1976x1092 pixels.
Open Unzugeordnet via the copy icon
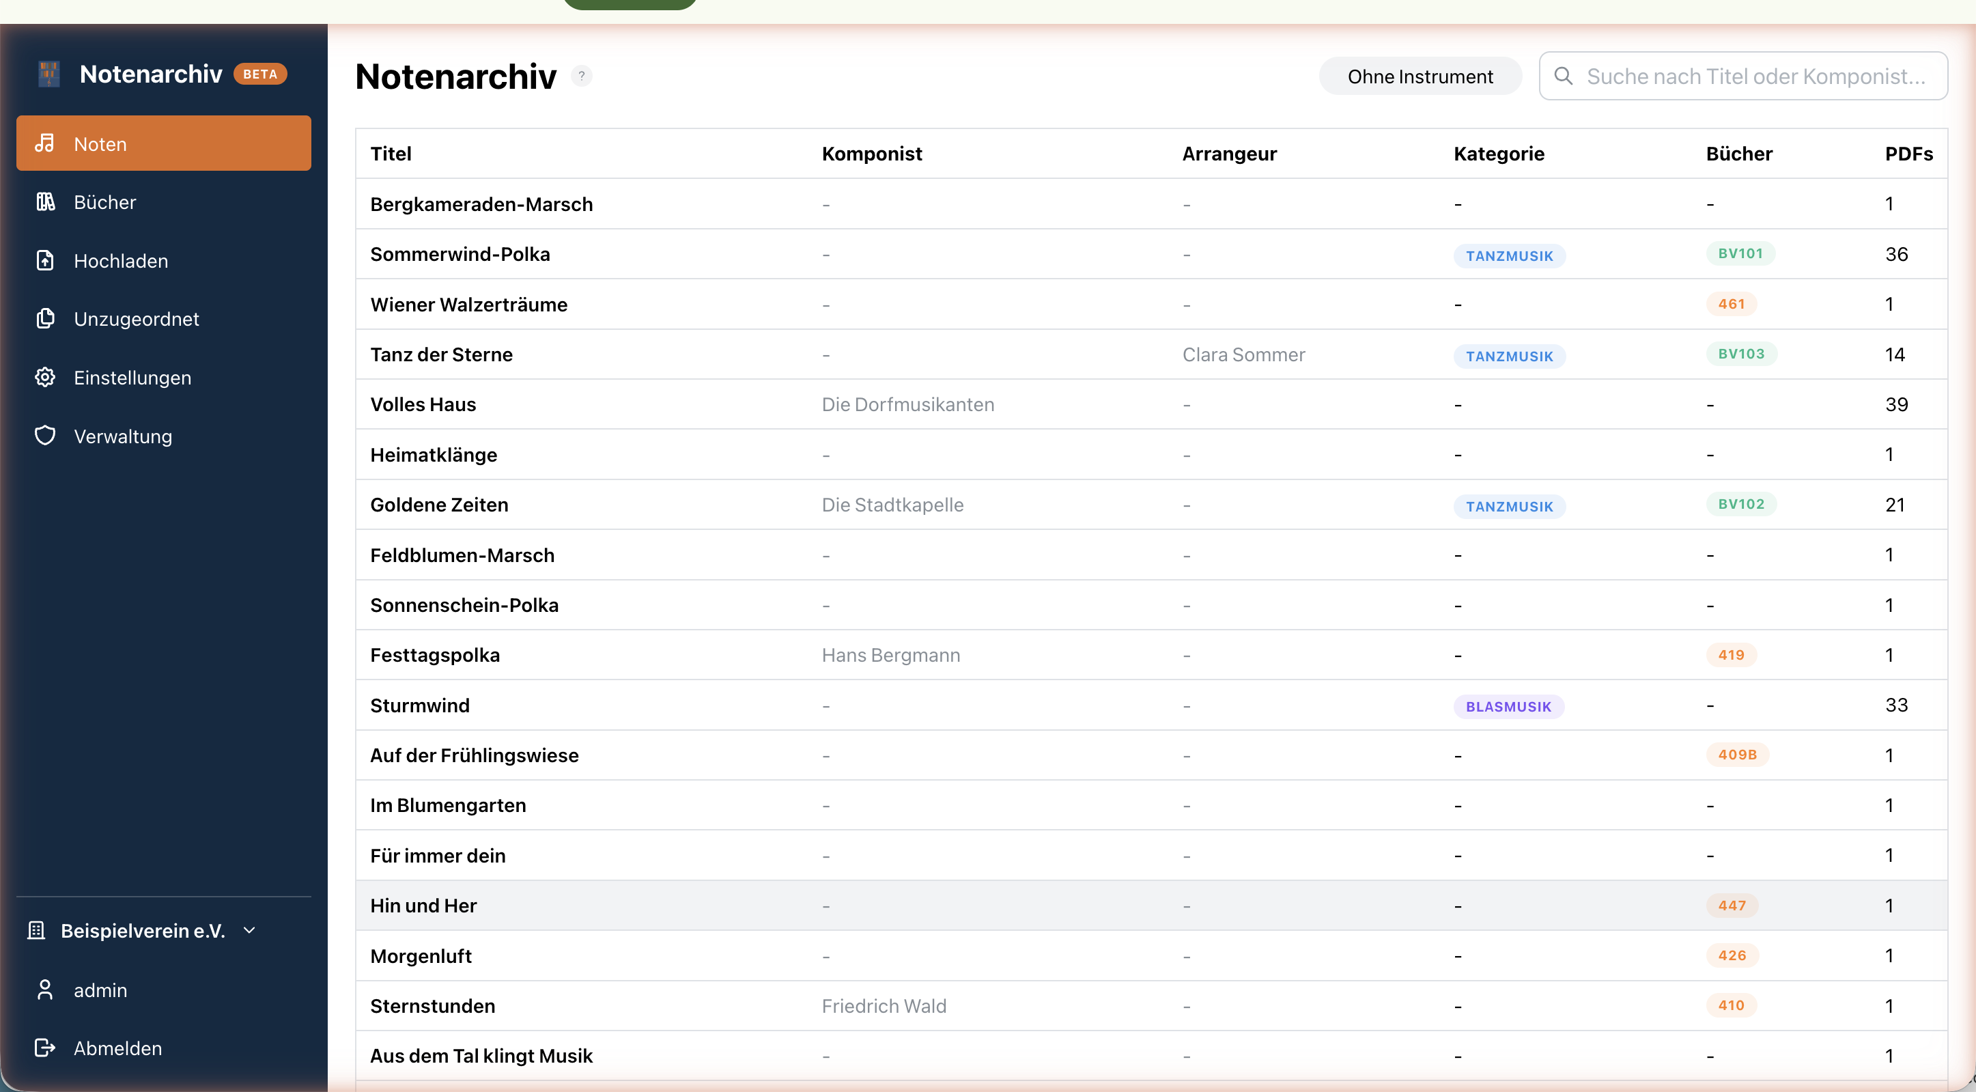click(x=45, y=318)
